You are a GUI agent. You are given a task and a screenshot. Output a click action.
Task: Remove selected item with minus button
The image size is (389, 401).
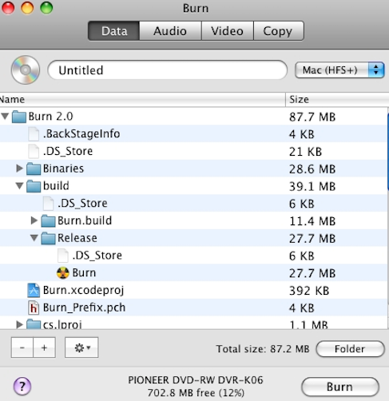tap(22, 347)
